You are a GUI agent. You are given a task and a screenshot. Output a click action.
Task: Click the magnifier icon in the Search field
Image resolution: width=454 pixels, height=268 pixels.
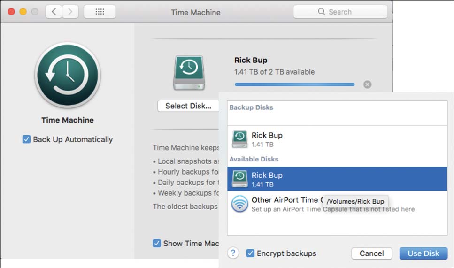pyautogui.click(x=322, y=12)
